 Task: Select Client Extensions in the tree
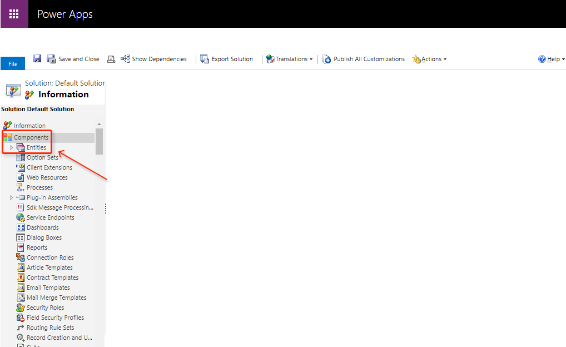point(49,167)
